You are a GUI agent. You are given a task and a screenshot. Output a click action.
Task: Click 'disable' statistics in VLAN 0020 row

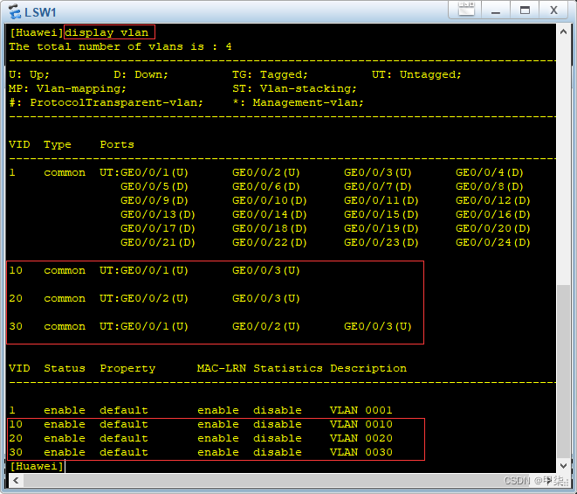coord(278,438)
